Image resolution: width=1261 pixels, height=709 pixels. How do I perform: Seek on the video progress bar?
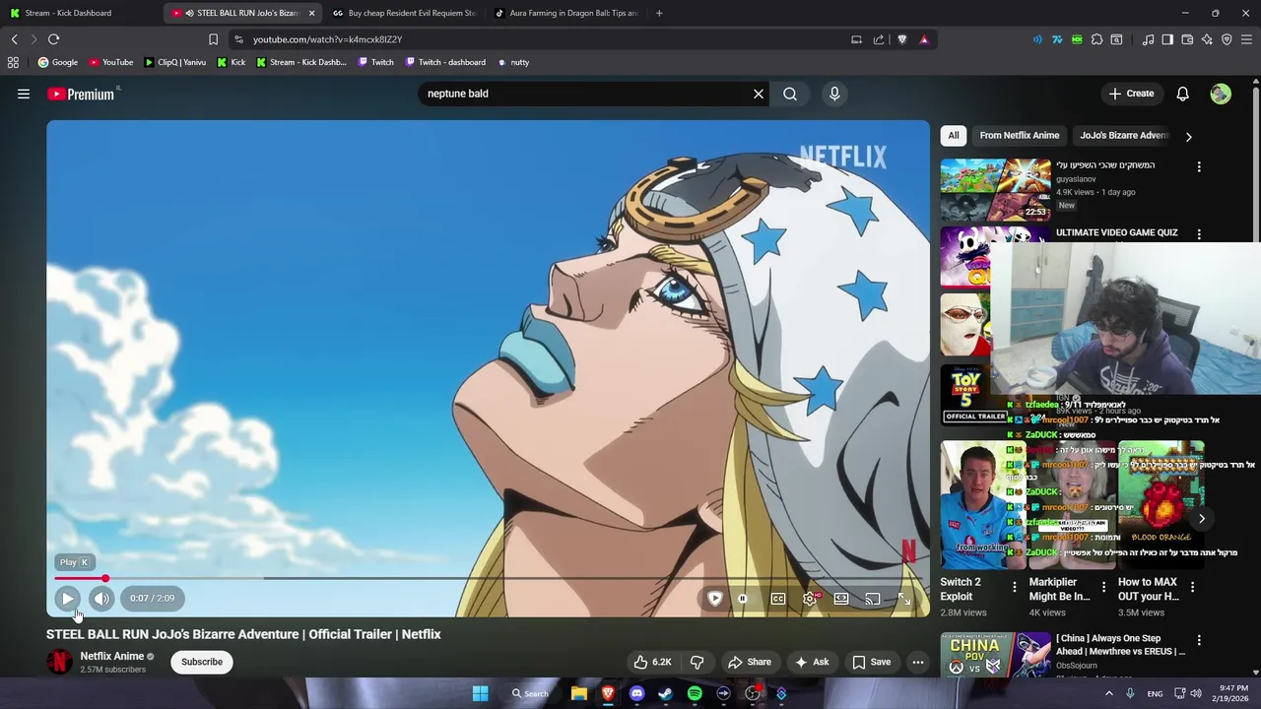pos(488,579)
